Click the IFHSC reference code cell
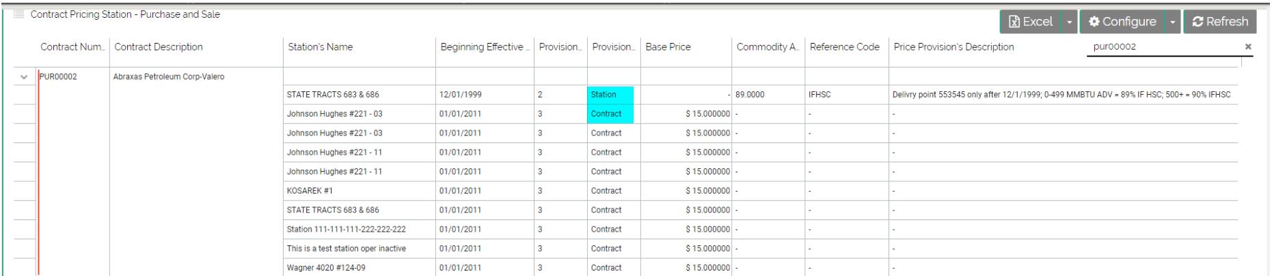The height and width of the screenshot is (276, 1272). pos(820,95)
